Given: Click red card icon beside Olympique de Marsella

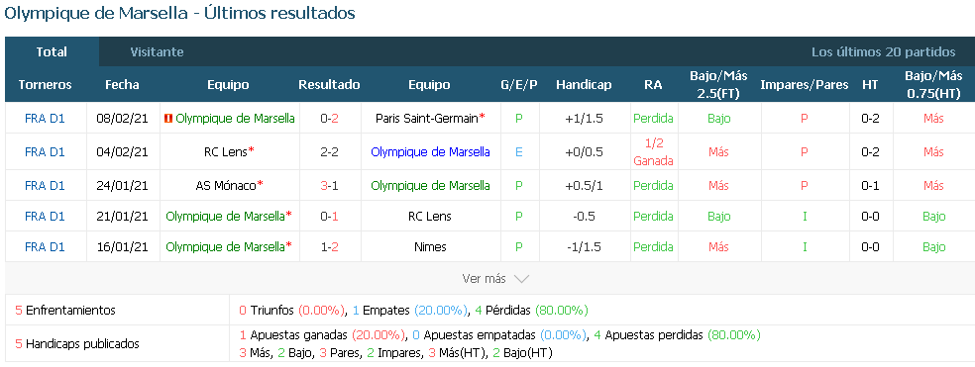Looking at the screenshot, I should [167, 119].
